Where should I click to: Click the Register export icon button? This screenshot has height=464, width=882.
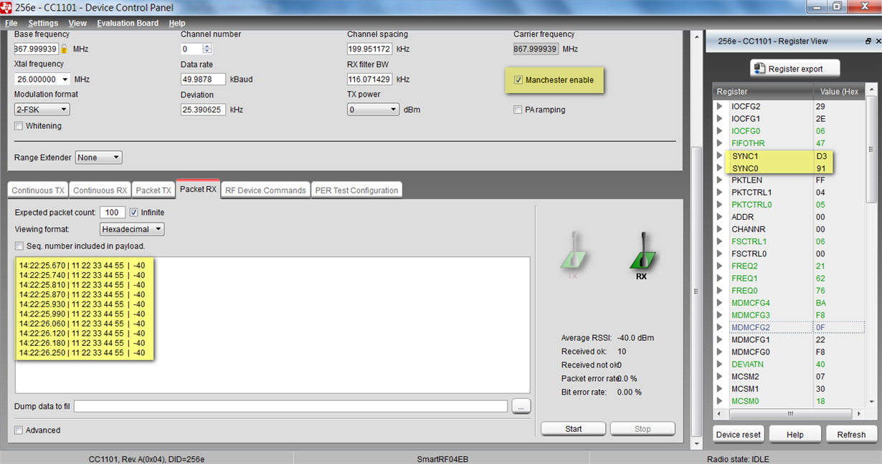click(795, 69)
